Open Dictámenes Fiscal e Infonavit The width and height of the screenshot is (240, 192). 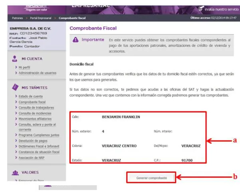point(39,146)
